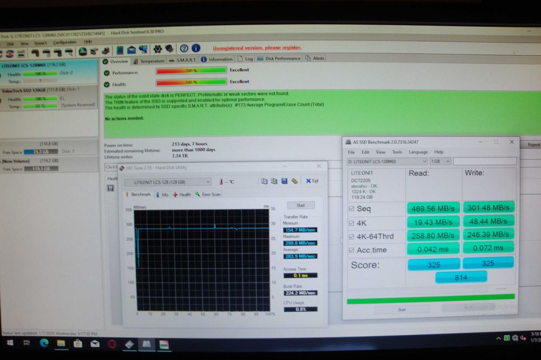Click the envelope send-report icon in toolbar
Screen dimensions: 541x360
pyautogui.click(x=131, y=50)
